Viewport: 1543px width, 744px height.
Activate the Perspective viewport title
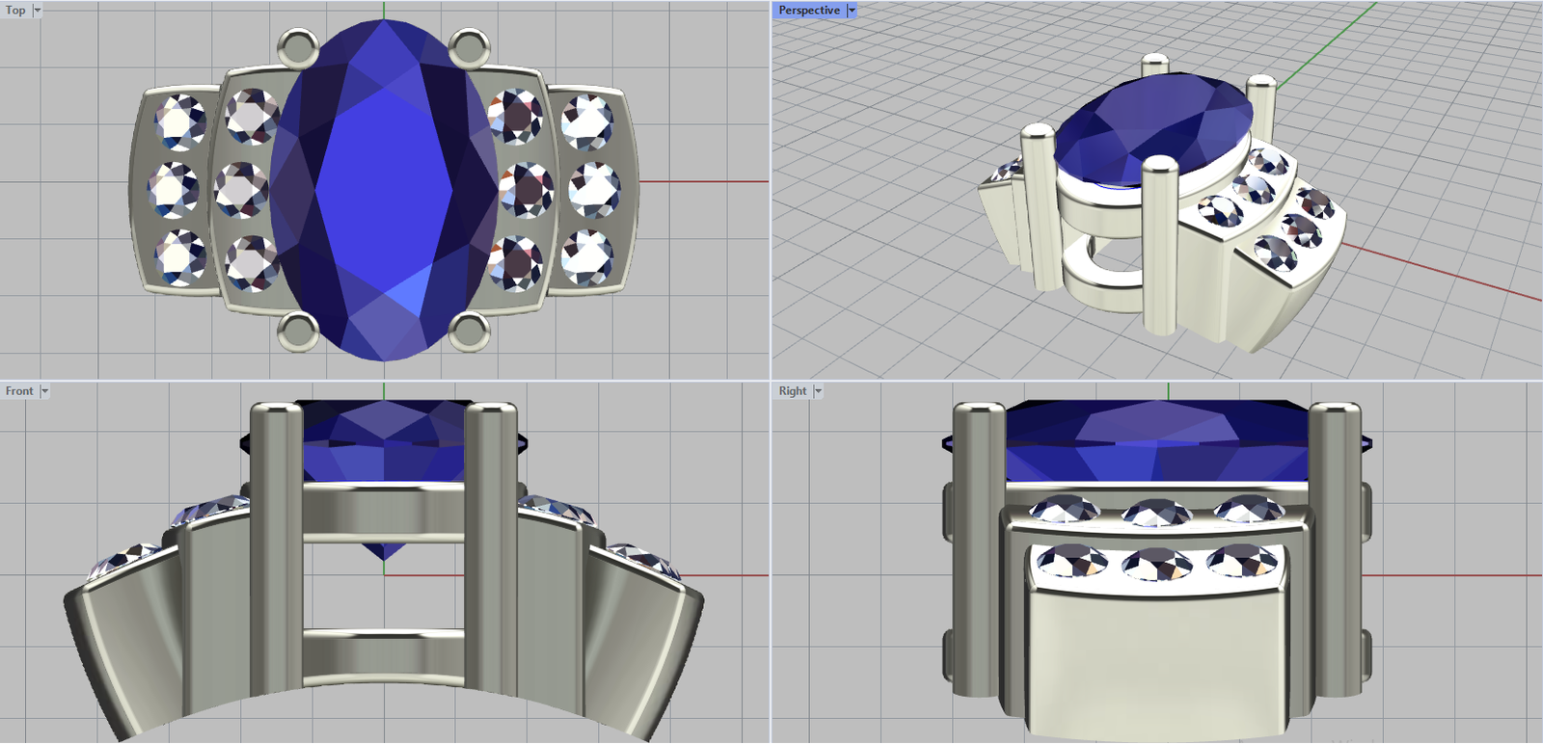click(808, 11)
